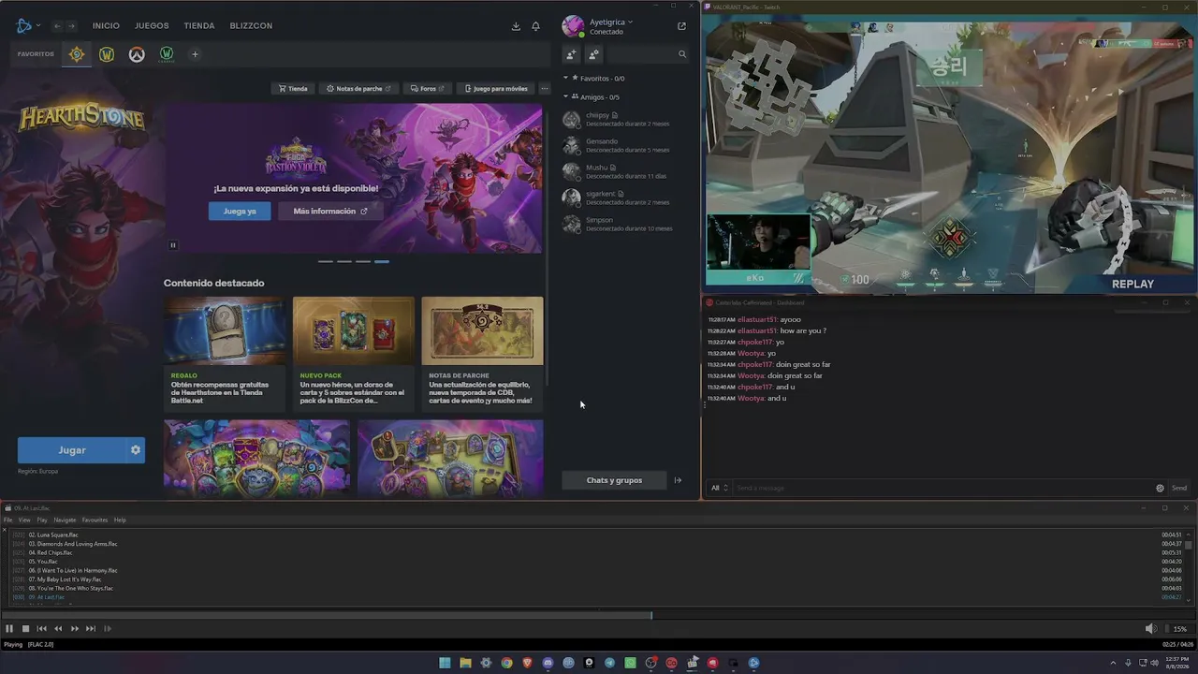Open File Explorer from the taskbar
Viewport: 1198px width, 674px height.
click(465, 663)
